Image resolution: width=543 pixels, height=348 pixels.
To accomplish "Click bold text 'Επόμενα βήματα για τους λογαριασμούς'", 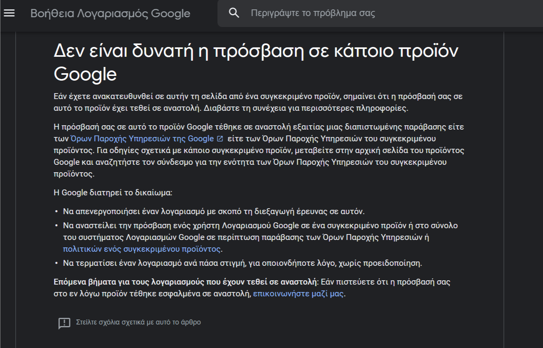I will (x=186, y=282).
